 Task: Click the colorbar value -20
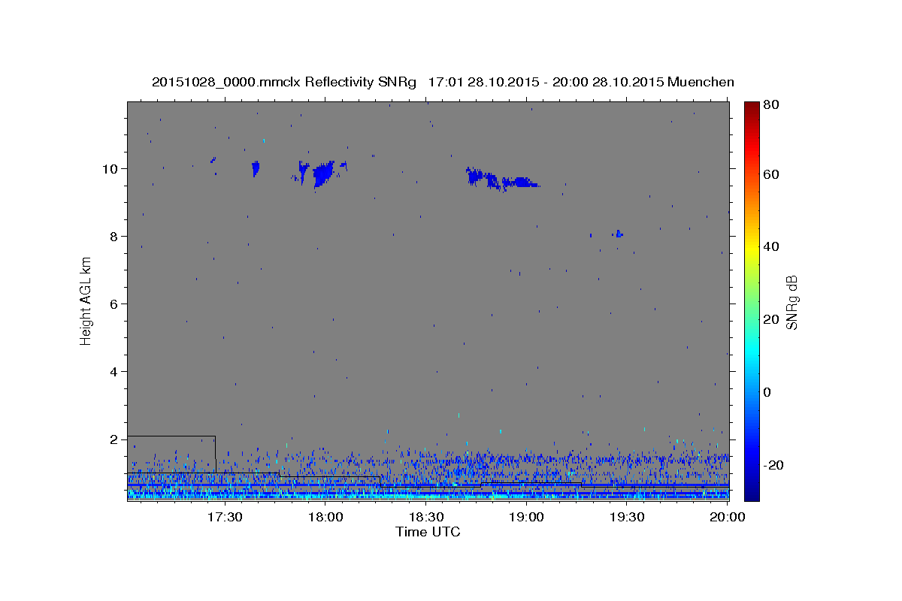[x=773, y=465]
